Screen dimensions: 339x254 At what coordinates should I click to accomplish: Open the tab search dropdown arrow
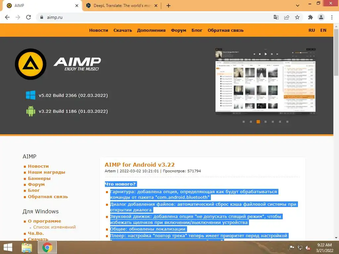coord(298,6)
